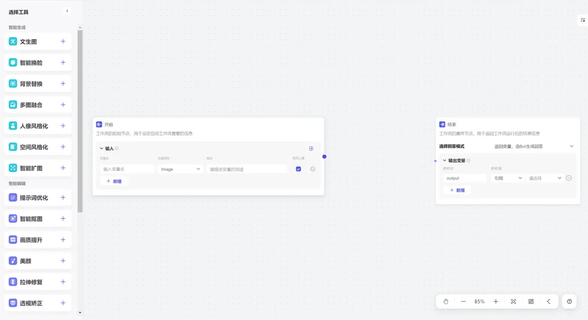
Task: Click the 85% zoom level
Action: coord(479,301)
